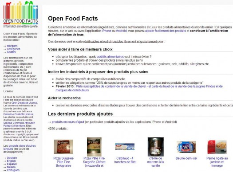Open the Database Contents License link

18,114
